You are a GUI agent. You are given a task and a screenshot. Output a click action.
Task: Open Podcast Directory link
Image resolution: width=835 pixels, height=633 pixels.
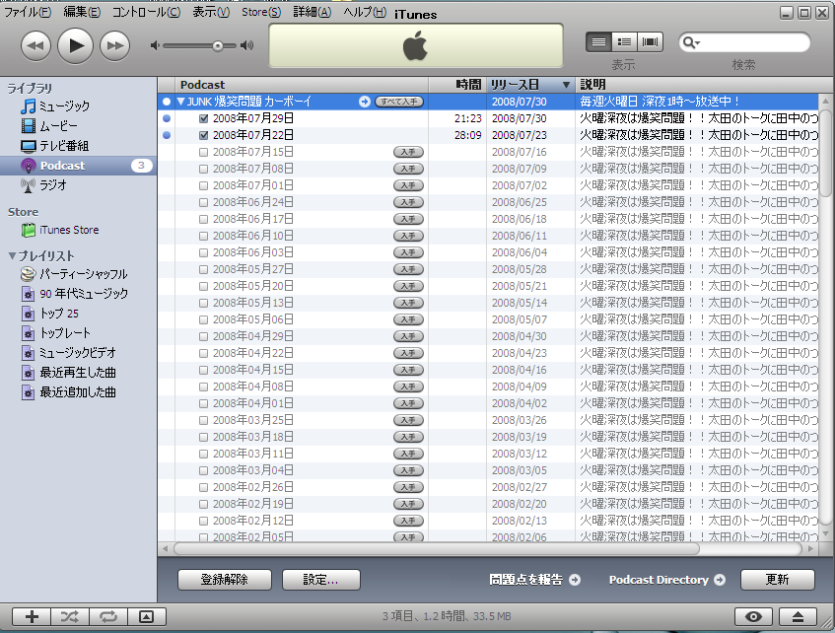[666, 580]
